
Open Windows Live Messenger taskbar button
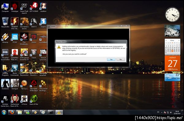[x=28, y=112]
